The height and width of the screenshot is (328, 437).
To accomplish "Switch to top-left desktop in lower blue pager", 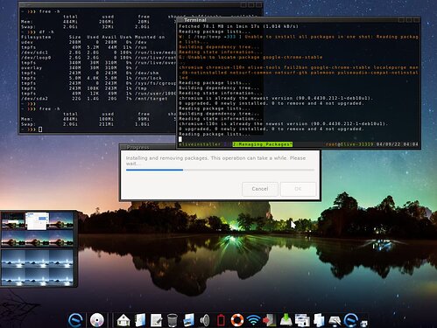I will pos(13,259).
